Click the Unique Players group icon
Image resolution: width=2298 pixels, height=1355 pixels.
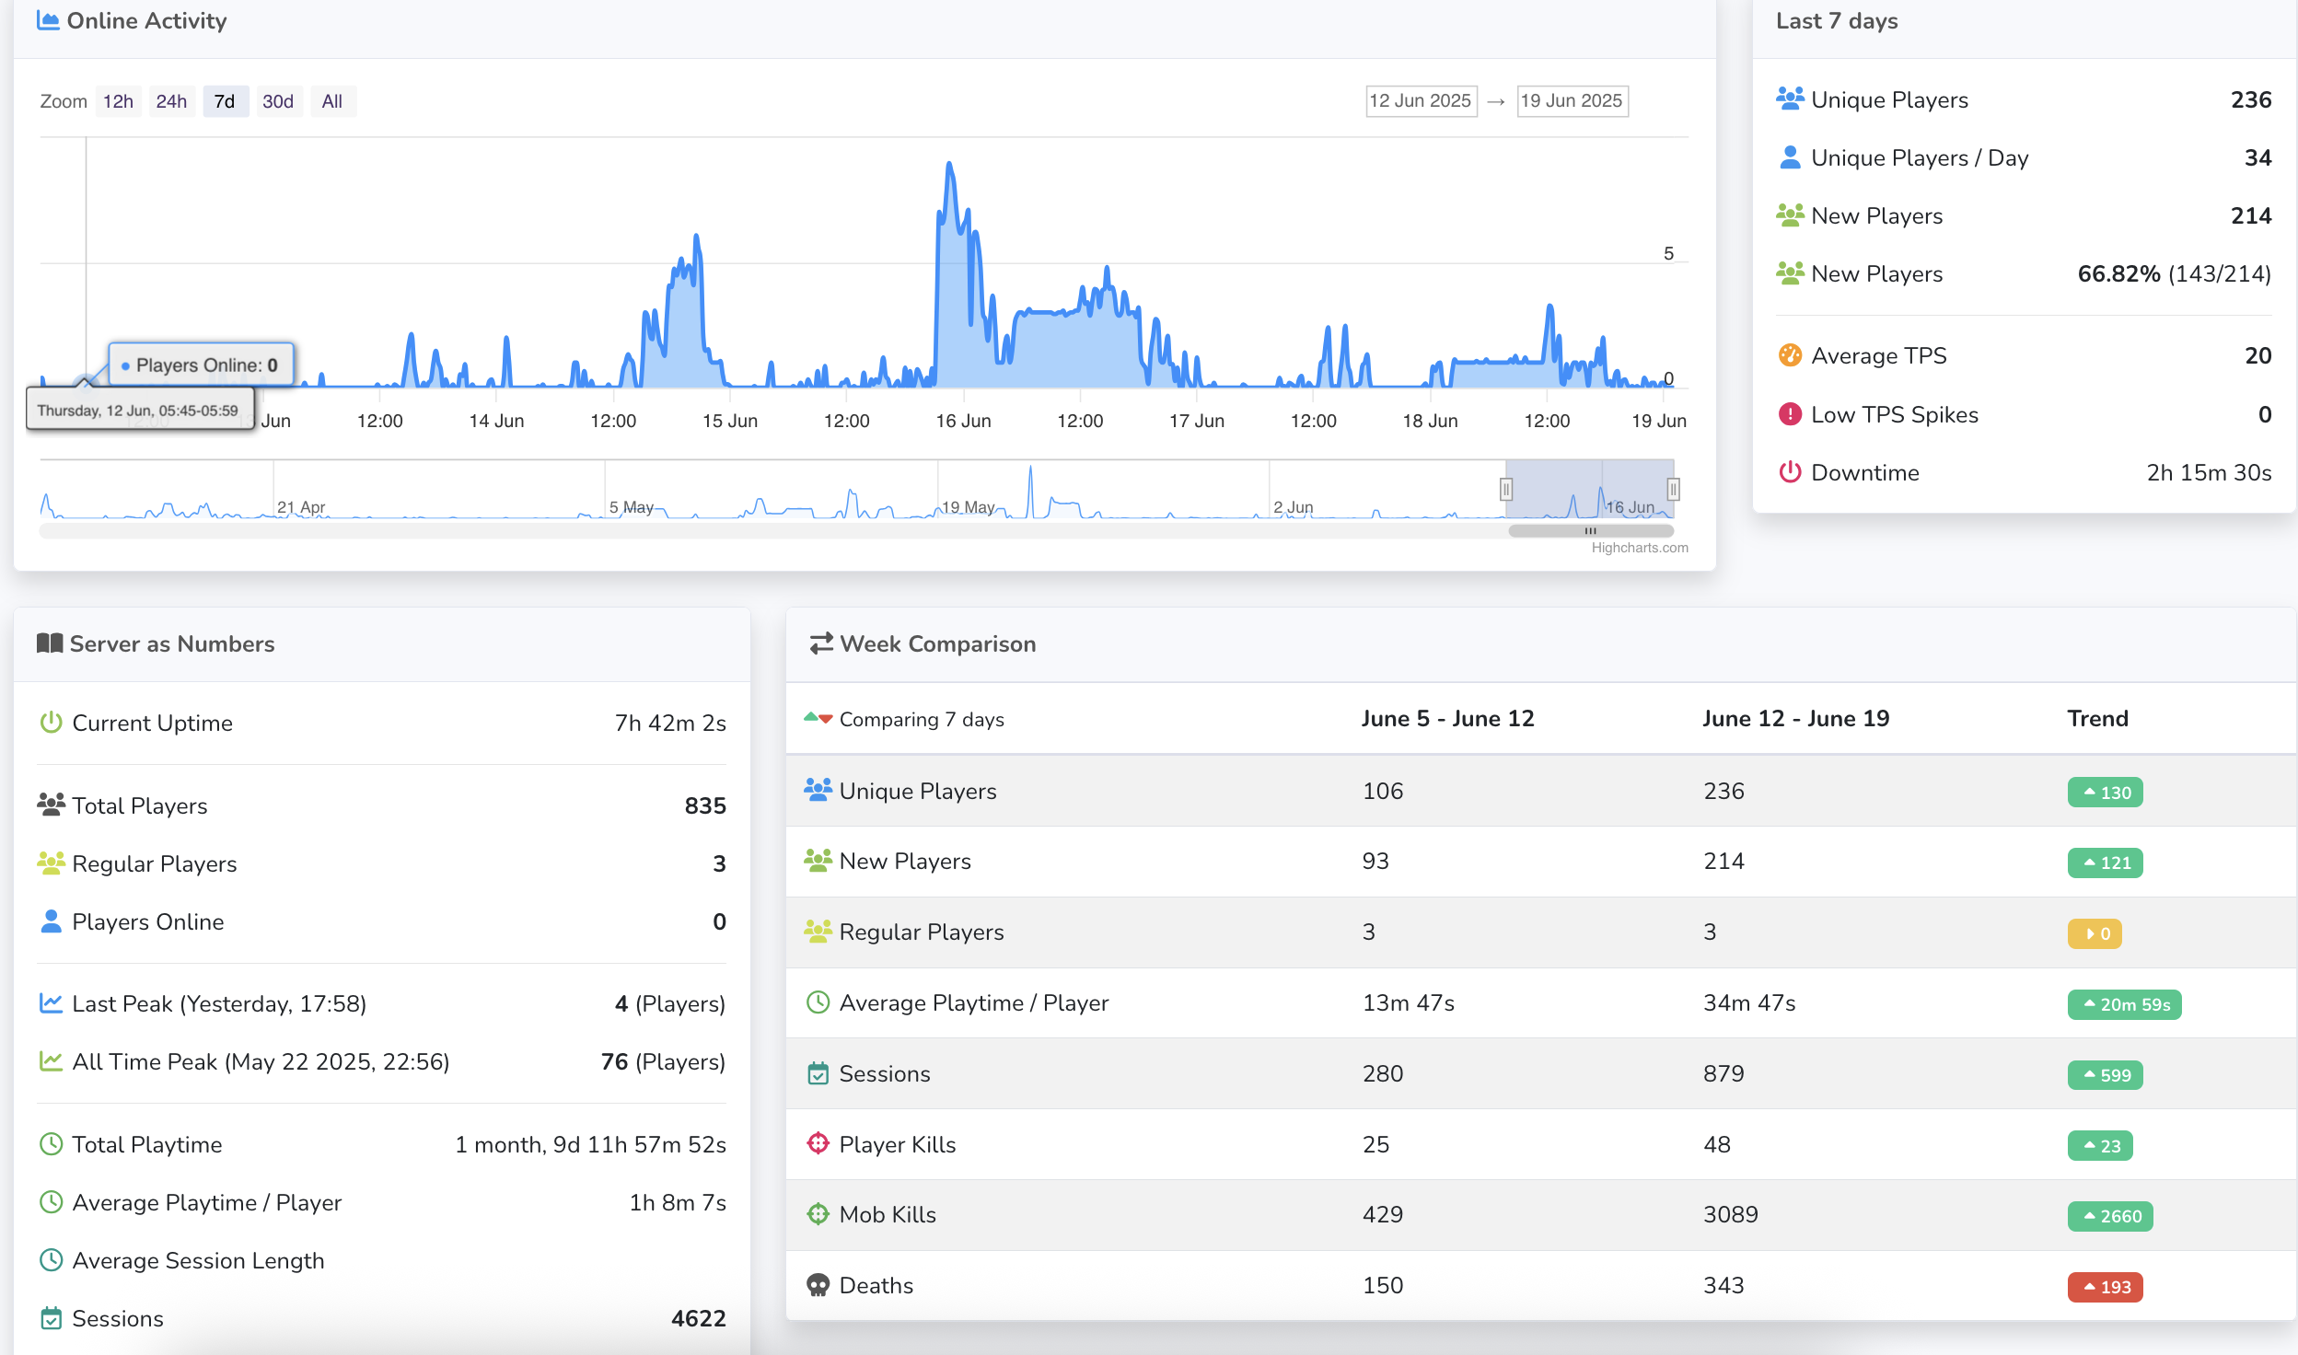(x=1789, y=98)
